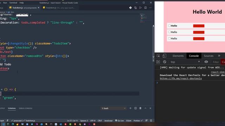Screen dimensions: 225x126
Task: Click the Hello World heading in browser
Action: (x=207, y=12)
